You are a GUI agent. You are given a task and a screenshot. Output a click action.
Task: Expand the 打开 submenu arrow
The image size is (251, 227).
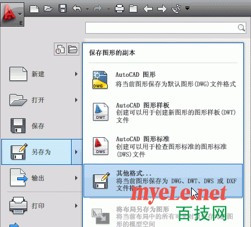pyautogui.click(x=76, y=100)
